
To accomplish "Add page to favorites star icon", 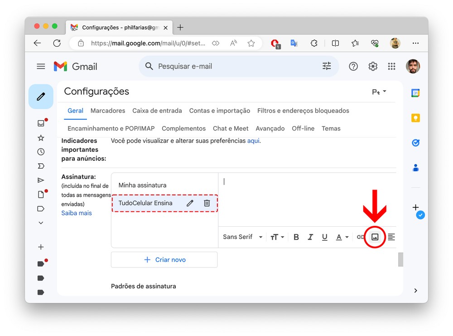I will coord(251,44).
